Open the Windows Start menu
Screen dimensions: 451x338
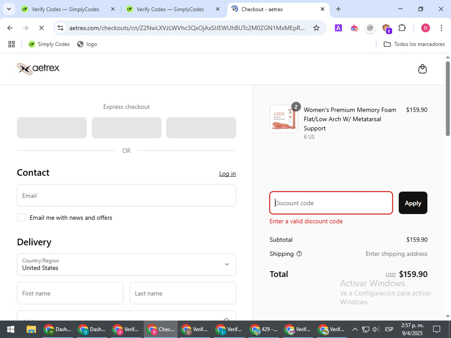[x=11, y=329]
